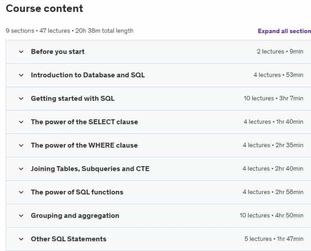Select the Before you start section title

(58, 52)
